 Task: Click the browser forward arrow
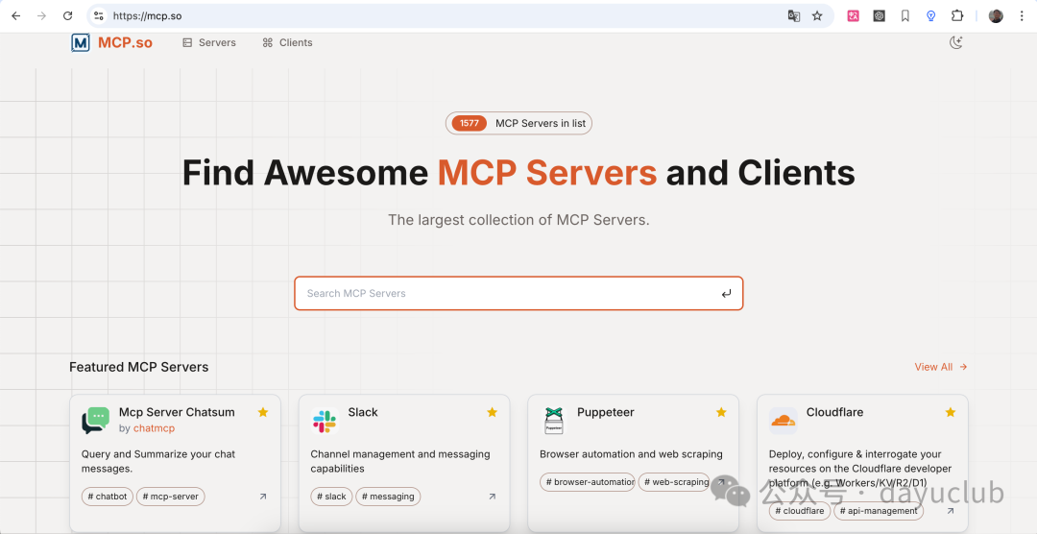click(x=41, y=16)
